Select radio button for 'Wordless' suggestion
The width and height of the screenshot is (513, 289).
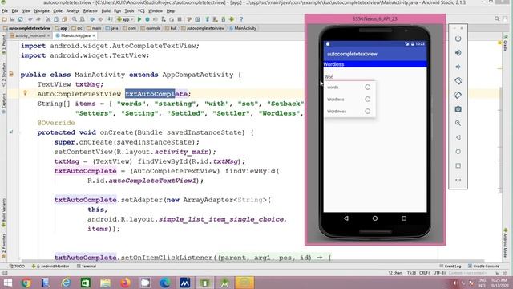[x=367, y=99]
